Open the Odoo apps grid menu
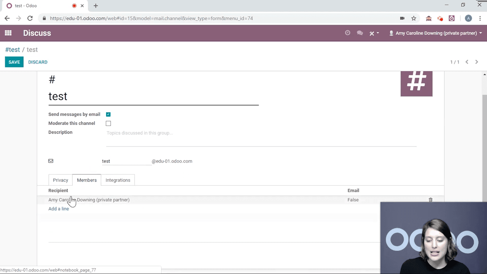This screenshot has width=487, height=274. click(x=8, y=33)
